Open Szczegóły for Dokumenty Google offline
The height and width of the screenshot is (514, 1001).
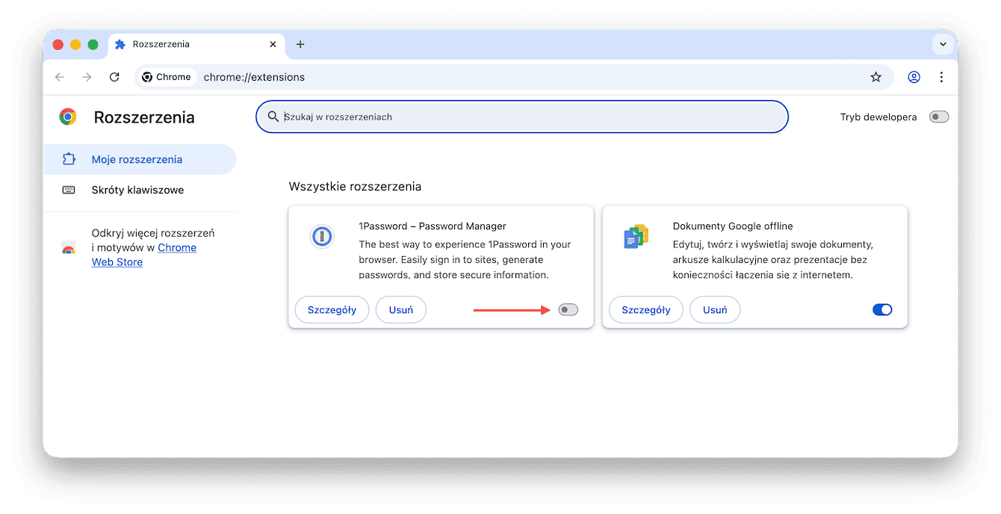(x=646, y=310)
